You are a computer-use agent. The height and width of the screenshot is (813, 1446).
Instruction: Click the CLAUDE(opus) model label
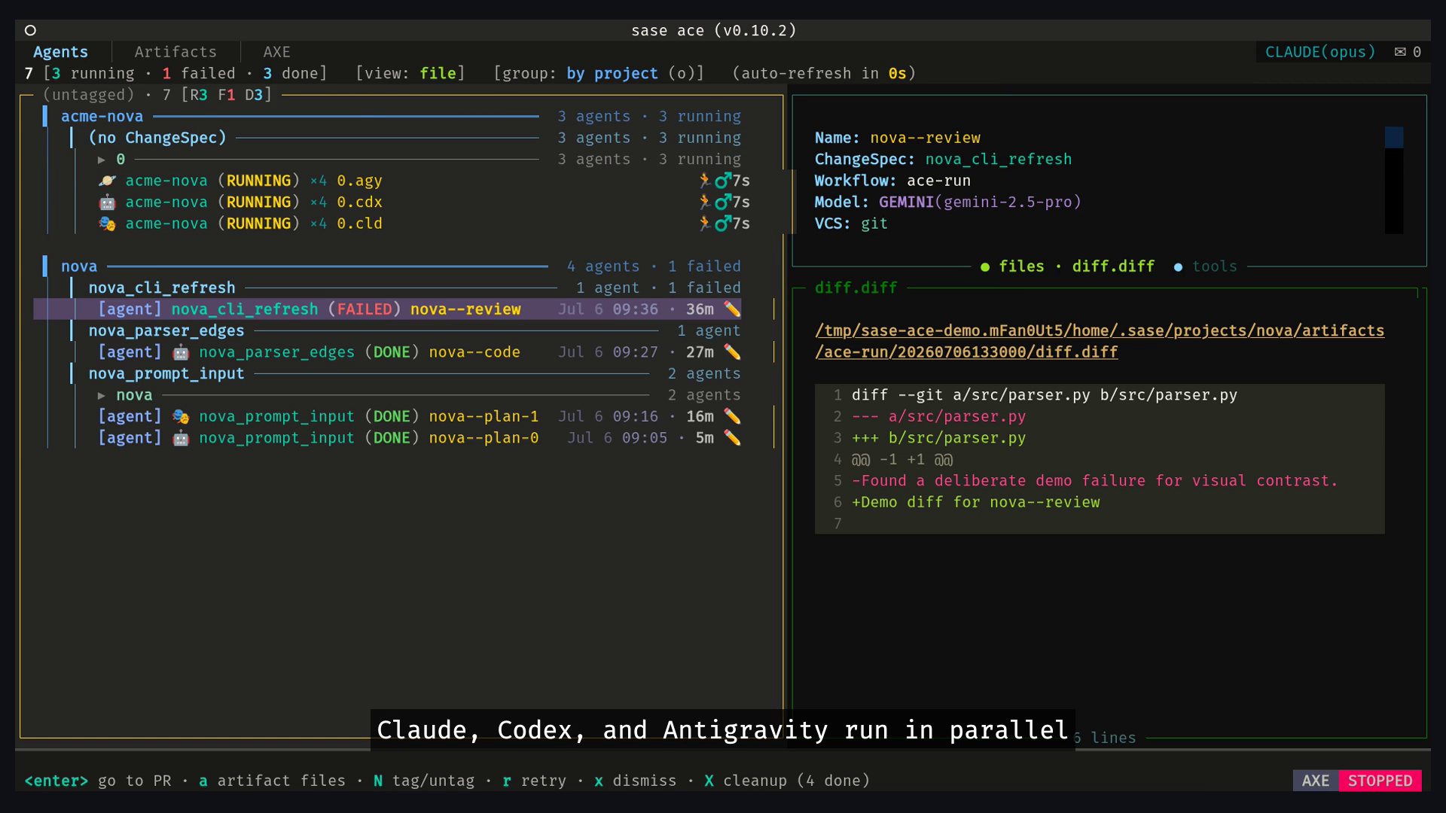point(1320,52)
